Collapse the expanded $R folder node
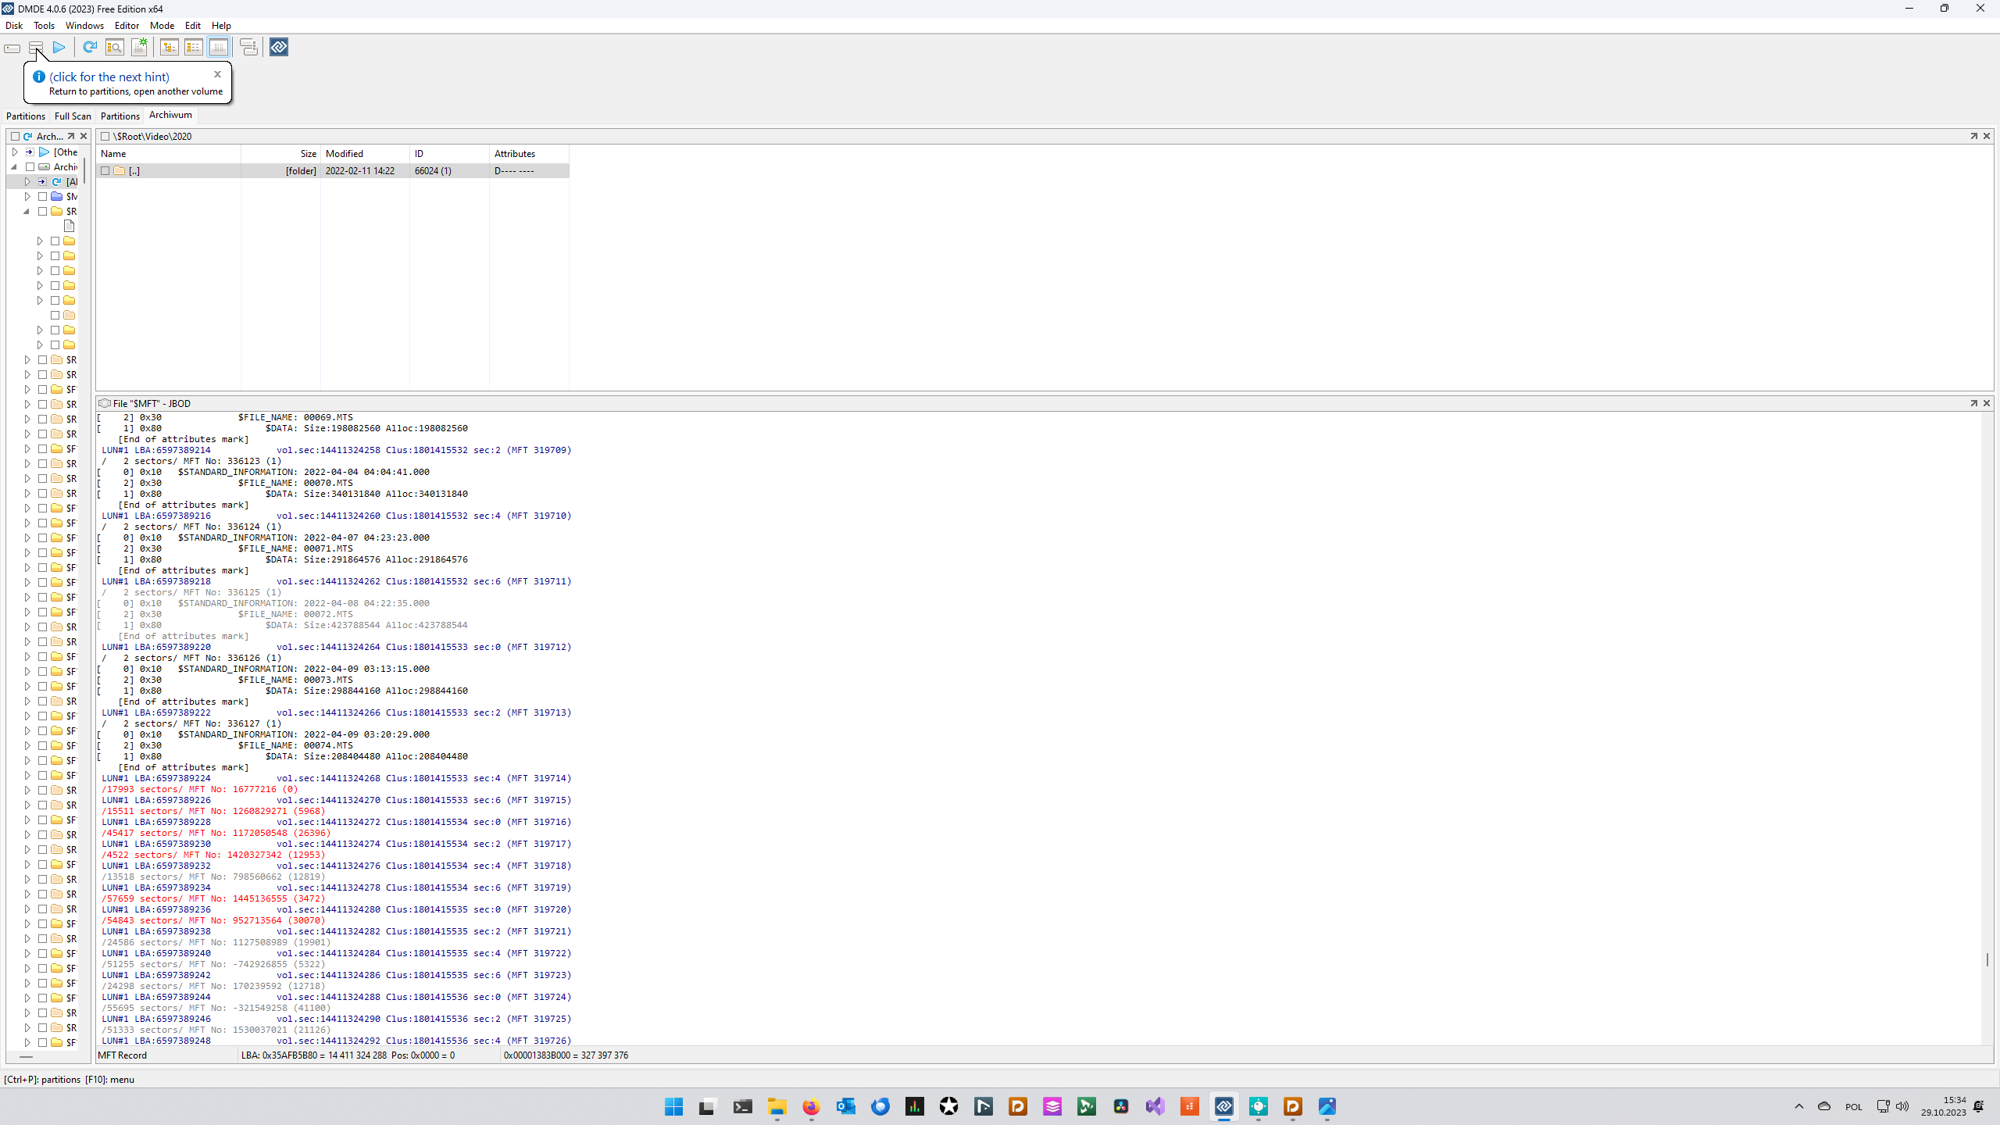2000x1125 pixels. click(27, 211)
